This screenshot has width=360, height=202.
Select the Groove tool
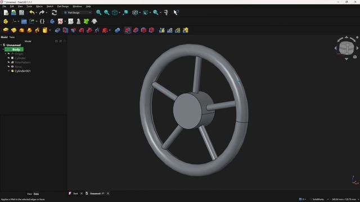point(74,30)
